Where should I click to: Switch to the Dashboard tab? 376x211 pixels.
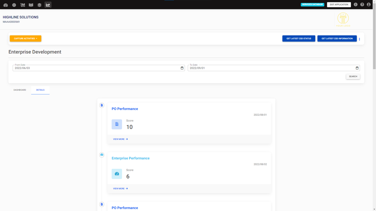pyautogui.click(x=20, y=90)
